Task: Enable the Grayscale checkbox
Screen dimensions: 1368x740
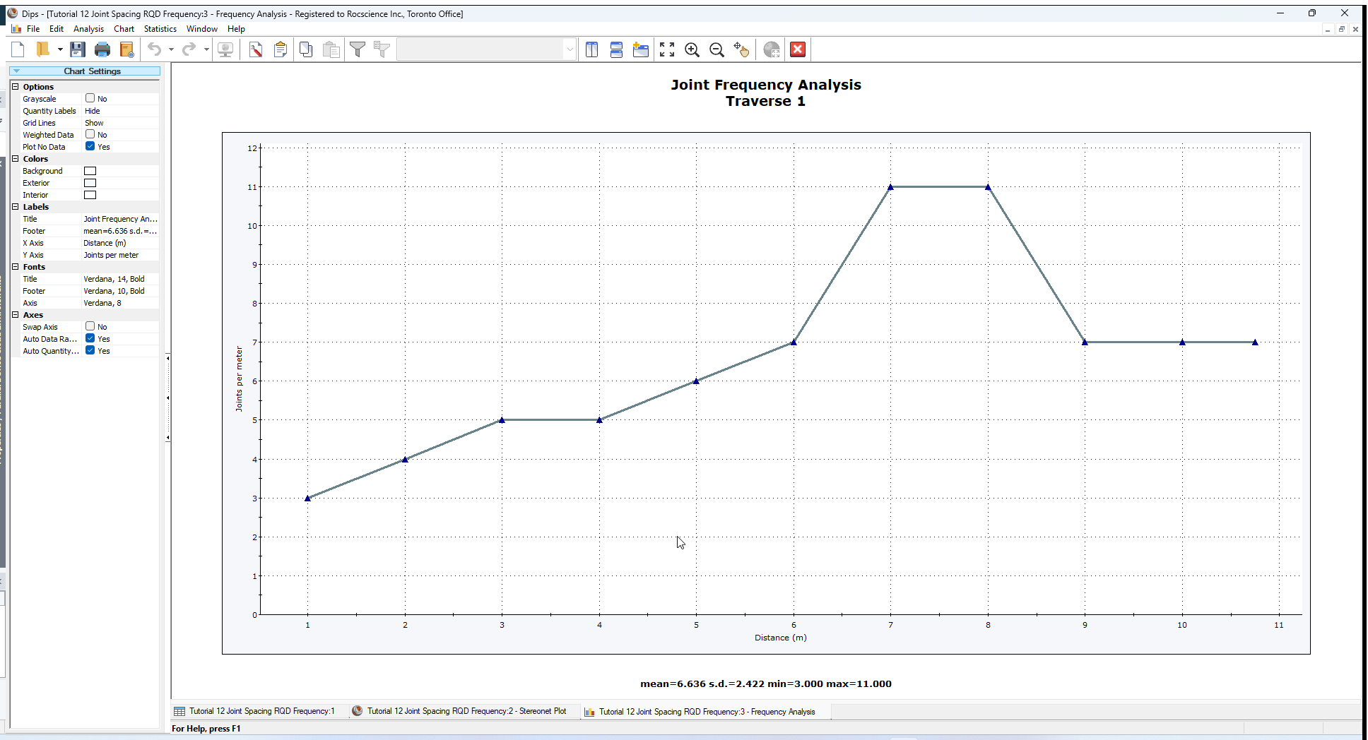Action: coord(90,99)
